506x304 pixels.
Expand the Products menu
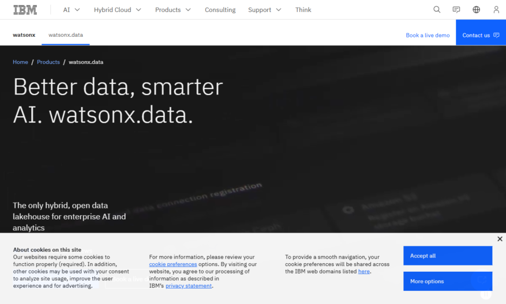tap(173, 10)
